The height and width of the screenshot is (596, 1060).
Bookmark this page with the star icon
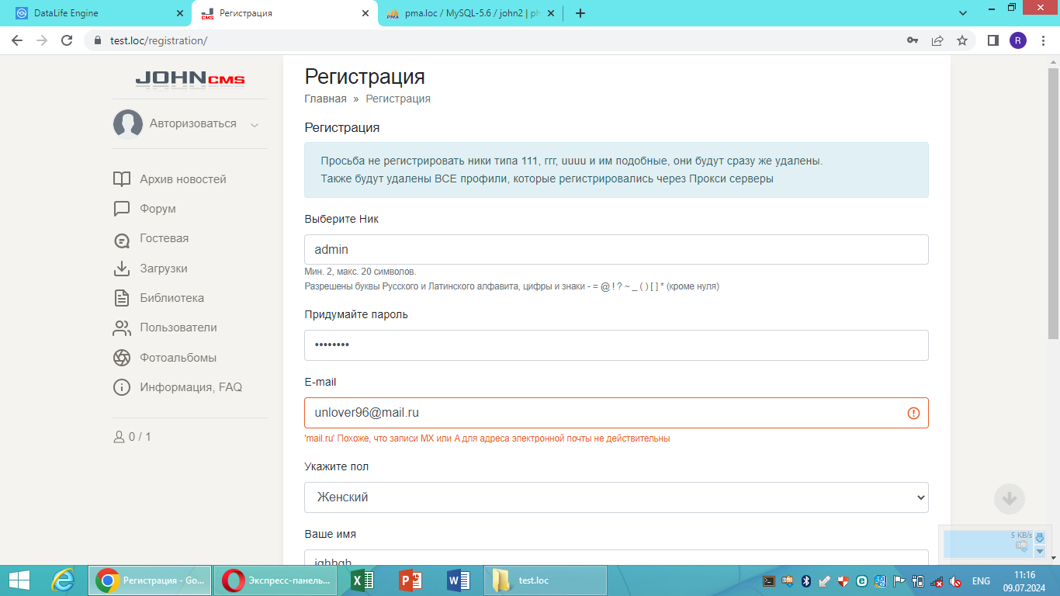[x=962, y=40]
